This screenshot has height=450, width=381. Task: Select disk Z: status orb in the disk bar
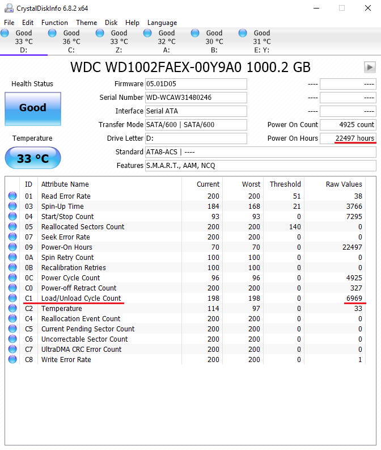100,33
